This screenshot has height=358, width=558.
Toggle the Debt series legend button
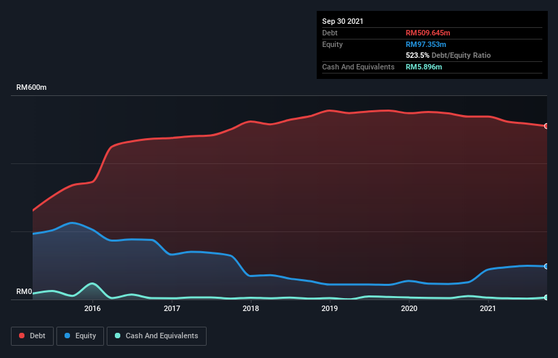(x=33, y=336)
